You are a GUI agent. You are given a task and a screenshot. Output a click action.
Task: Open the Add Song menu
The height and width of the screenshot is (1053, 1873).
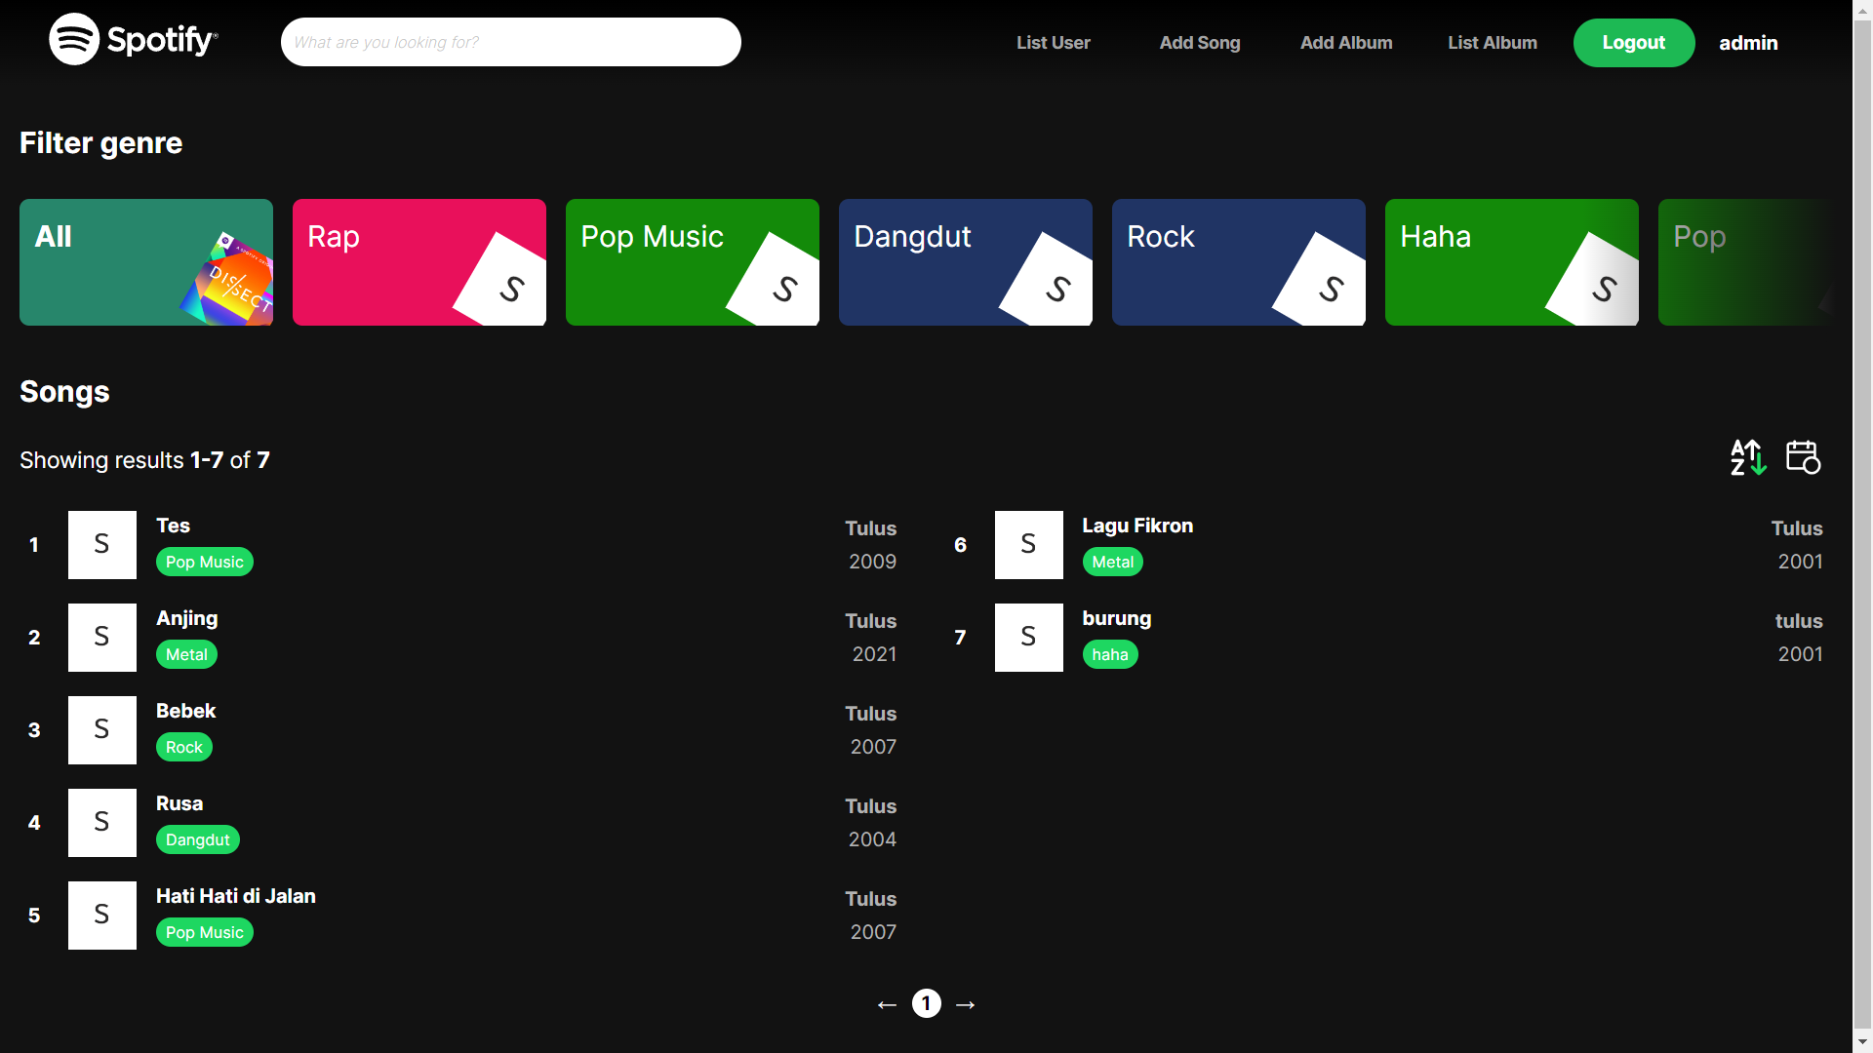(x=1198, y=43)
